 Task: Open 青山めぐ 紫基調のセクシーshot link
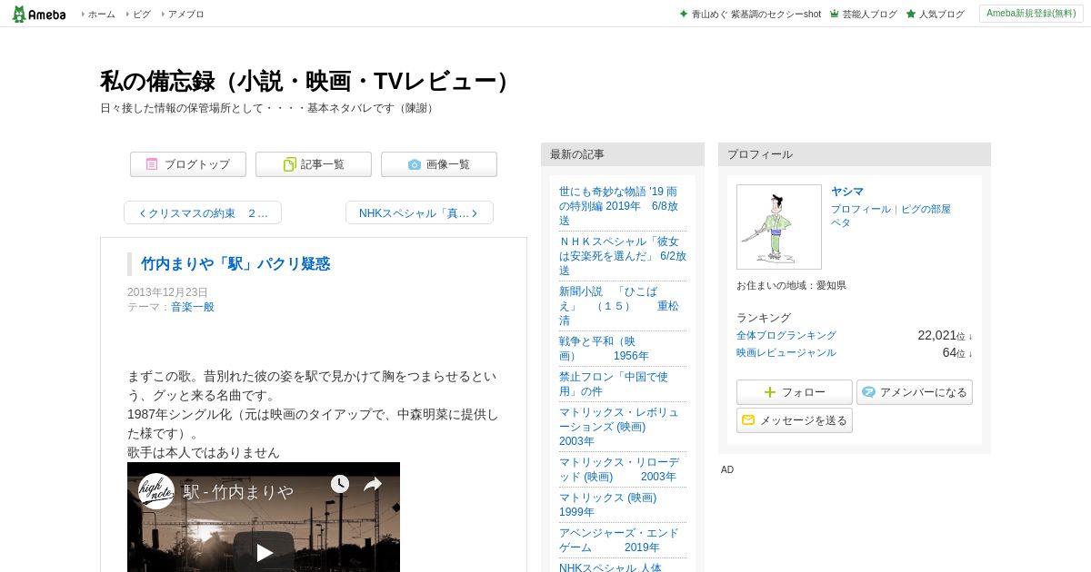(x=756, y=15)
